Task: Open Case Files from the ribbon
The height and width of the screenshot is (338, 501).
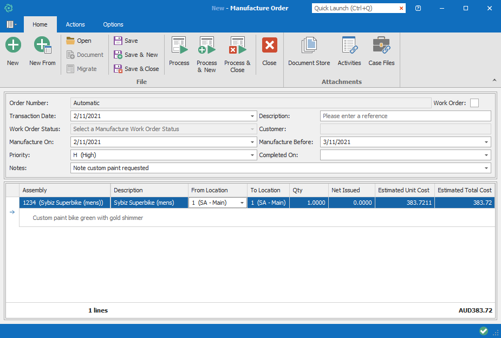Action: coord(381,51)
